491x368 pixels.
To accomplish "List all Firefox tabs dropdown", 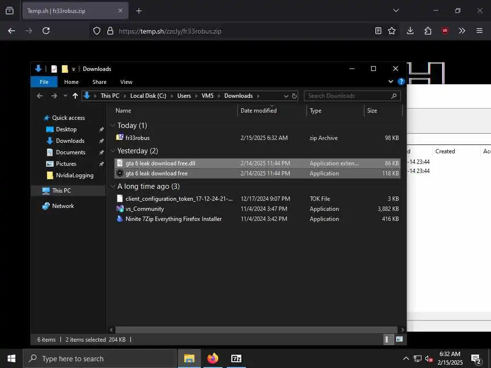I will click(x=396, y=11).
